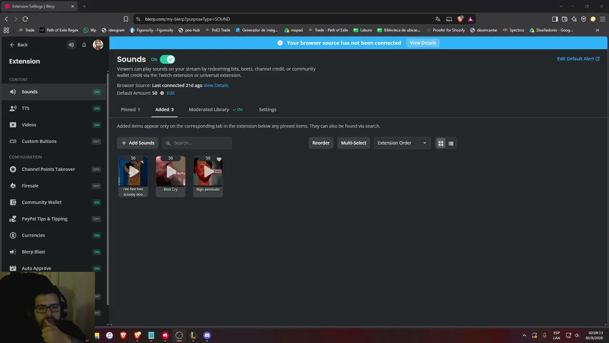Open Auto Approve configuration item
Image resolution: width=609 pixels, height=343 pixels.
point(54,268)
